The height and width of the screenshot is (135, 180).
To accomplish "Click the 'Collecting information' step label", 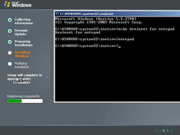I will point(24,21).
